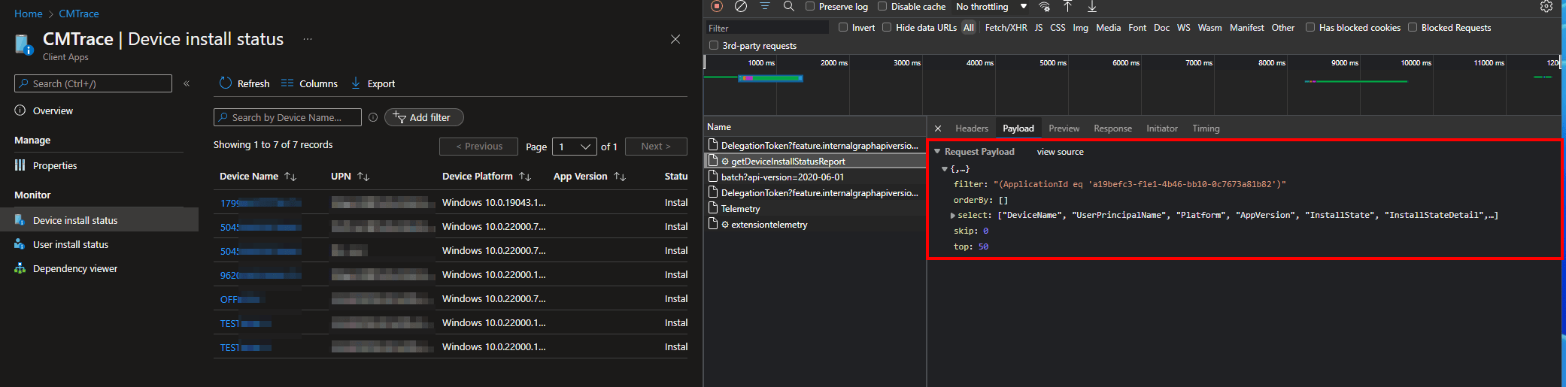Viewport: 1566px width, 387px height.
Task: Collapse the payload root object
Action: pos(945,169)
